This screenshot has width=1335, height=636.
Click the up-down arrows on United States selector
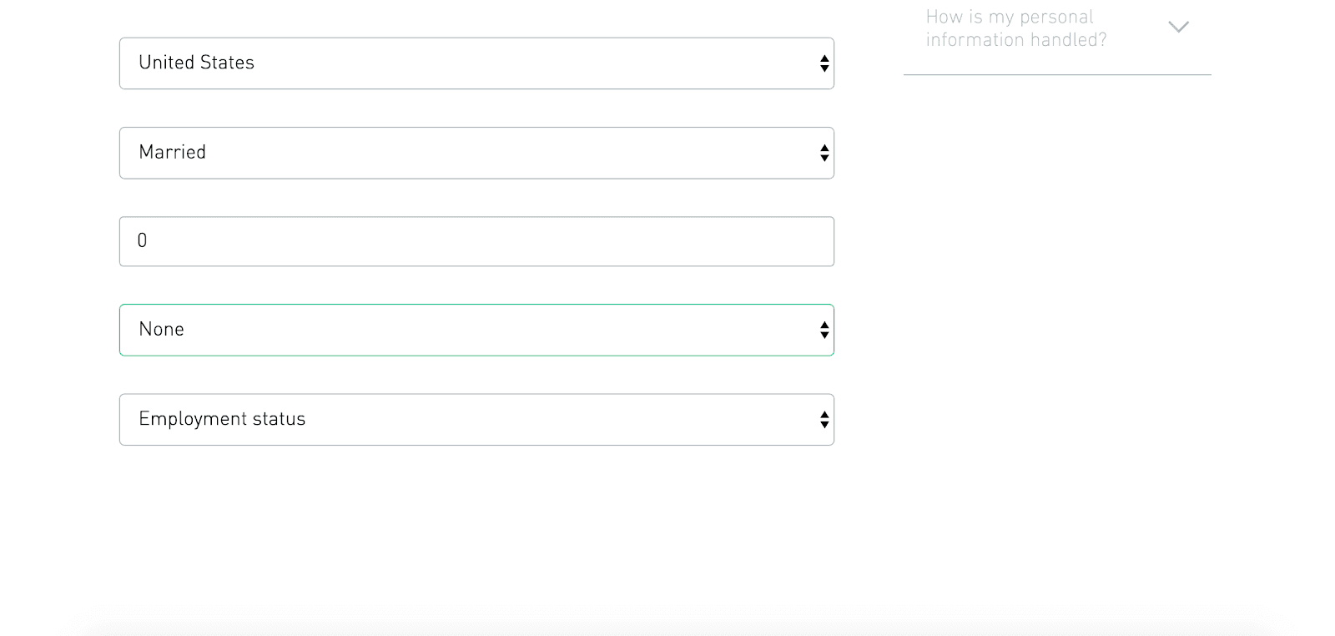[x=824, y=63]
